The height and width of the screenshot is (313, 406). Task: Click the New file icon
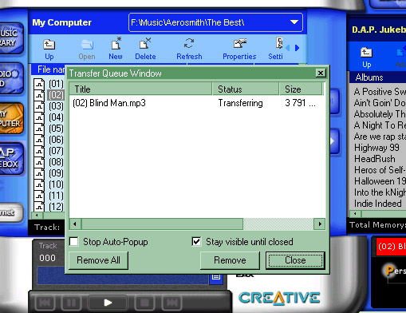[x=116, y=43]
